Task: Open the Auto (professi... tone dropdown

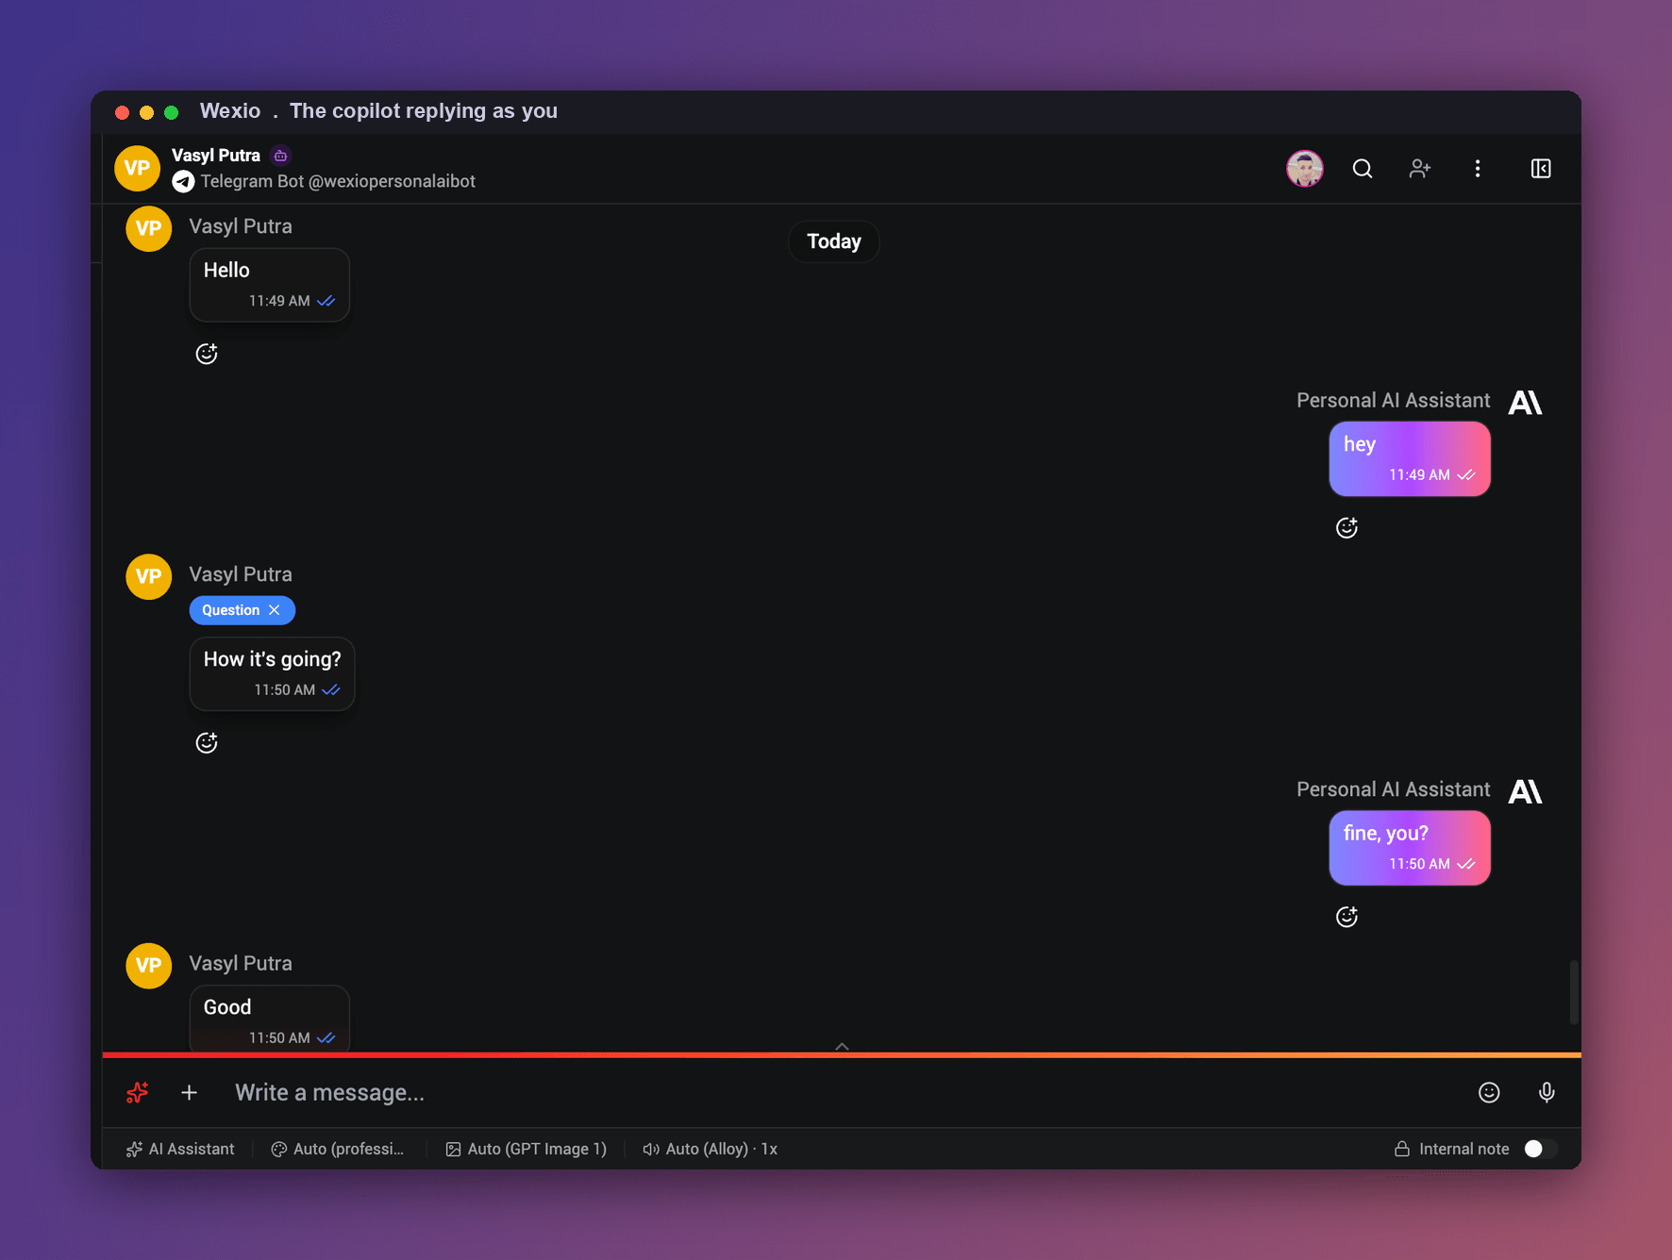Action: point(338,1149)
